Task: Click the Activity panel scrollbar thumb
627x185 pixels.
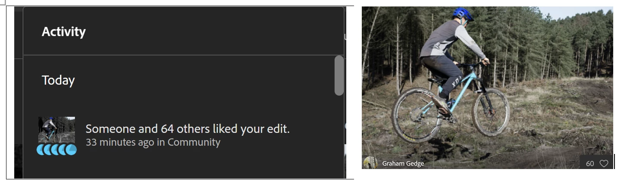Action: (339, 75)
